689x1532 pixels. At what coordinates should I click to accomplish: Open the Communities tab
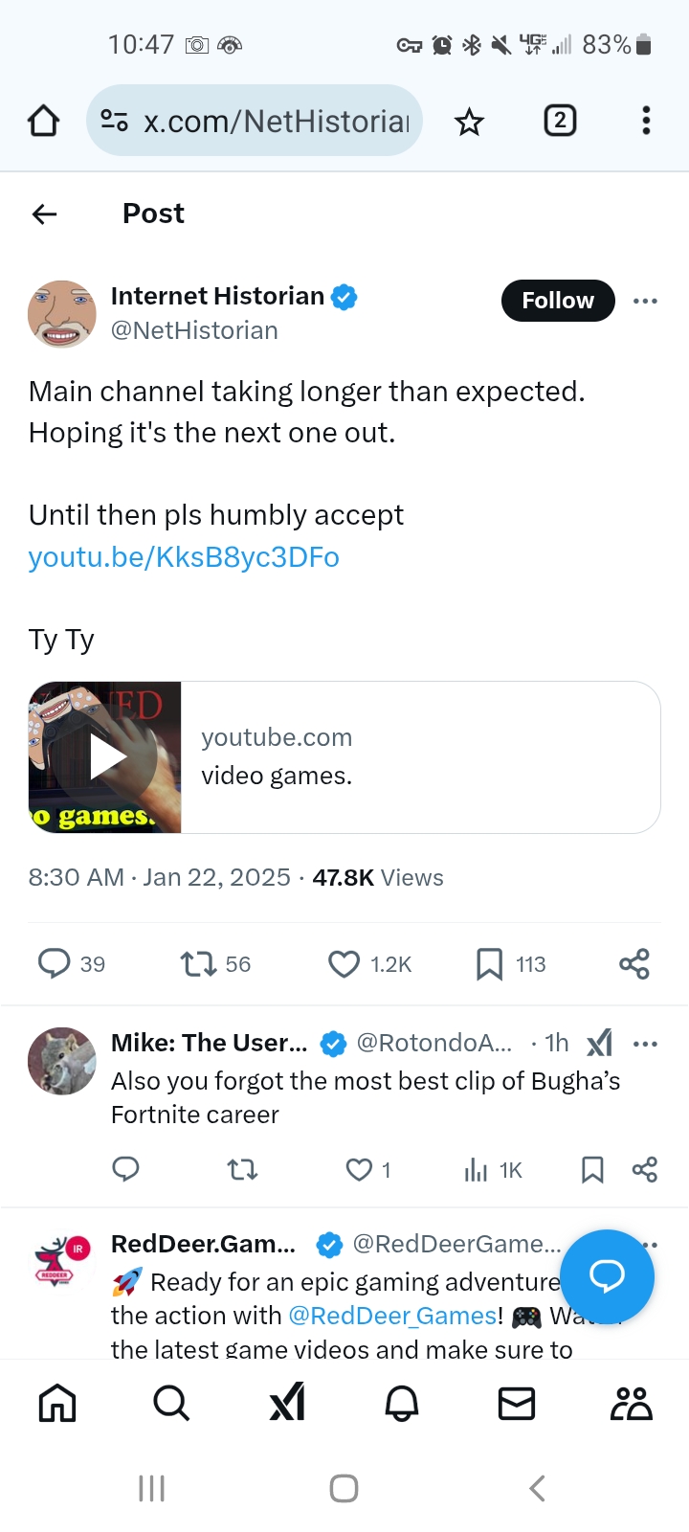click(x=632, y=1404)
